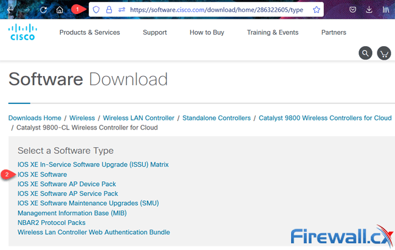Go to Downloads Home breadcrumb
Viewport: 395px width, 250px height.
[x=35, y=118]
